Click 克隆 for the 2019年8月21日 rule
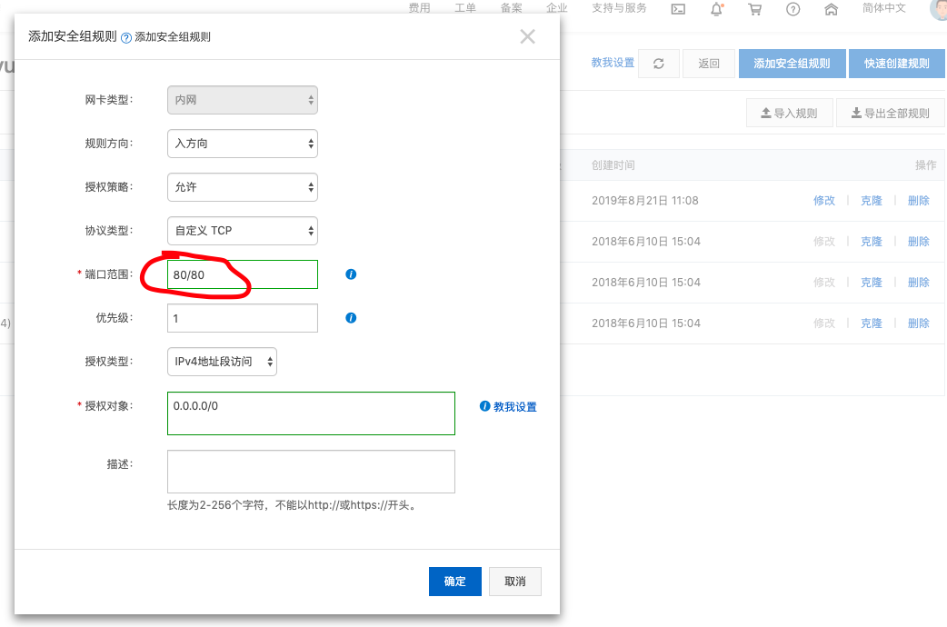 (872, 201)
